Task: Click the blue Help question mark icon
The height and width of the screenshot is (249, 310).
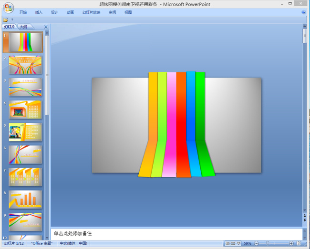Action: point(304,12)
